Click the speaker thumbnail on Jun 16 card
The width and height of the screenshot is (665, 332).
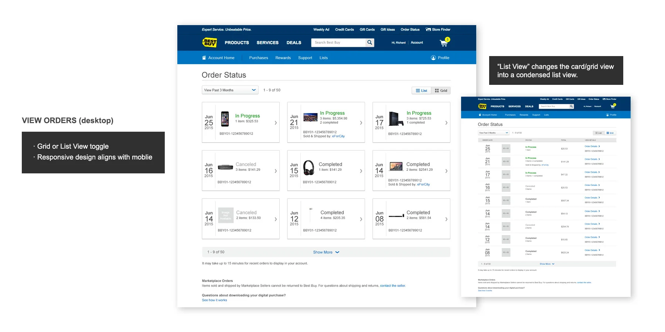(x=225, y=167)
